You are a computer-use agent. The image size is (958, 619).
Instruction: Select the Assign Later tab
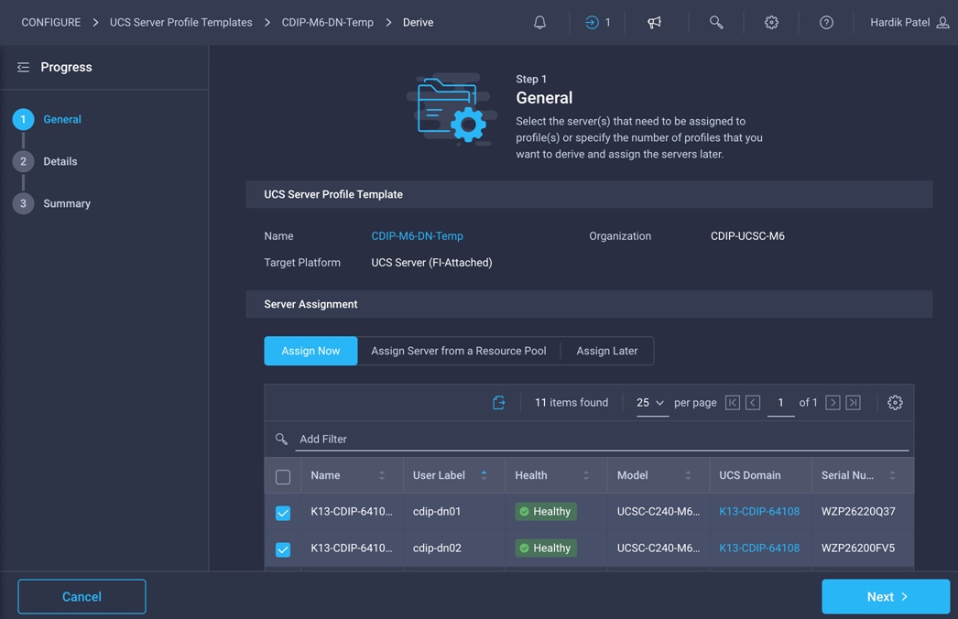606,351
